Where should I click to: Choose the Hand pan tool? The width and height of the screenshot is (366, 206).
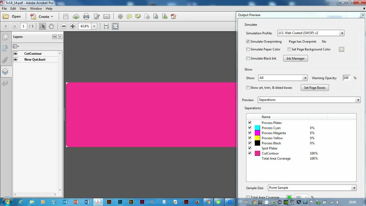coord(51,26)
